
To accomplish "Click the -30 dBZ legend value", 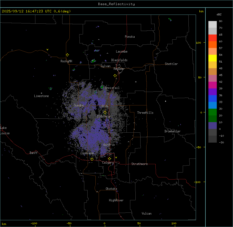I will point(221,142).
